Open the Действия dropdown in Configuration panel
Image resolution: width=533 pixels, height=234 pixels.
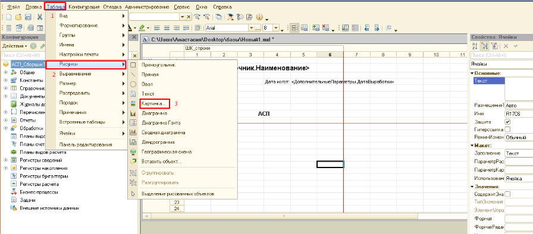coord(15,46)
